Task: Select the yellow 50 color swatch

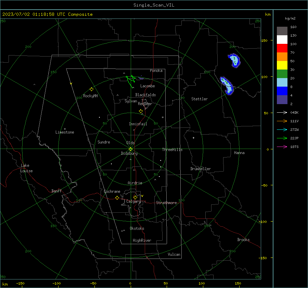Action: (x=282, y=65)
